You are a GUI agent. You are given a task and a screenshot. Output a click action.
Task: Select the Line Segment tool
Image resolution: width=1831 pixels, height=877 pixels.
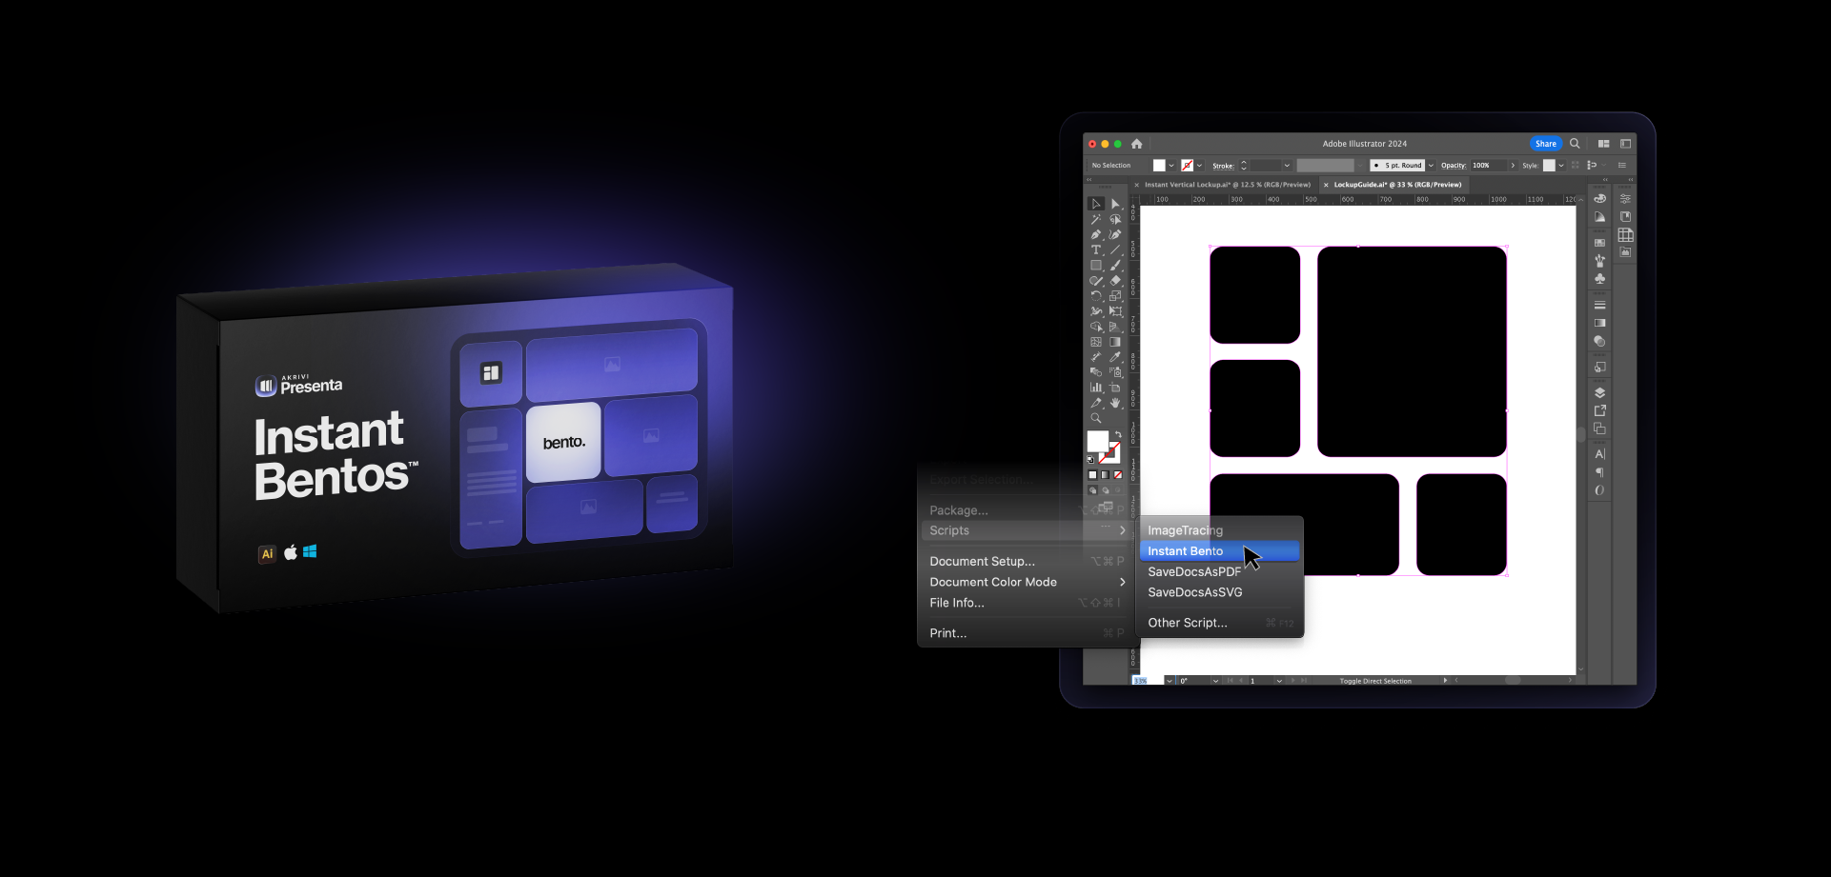tap(1115, 249)
